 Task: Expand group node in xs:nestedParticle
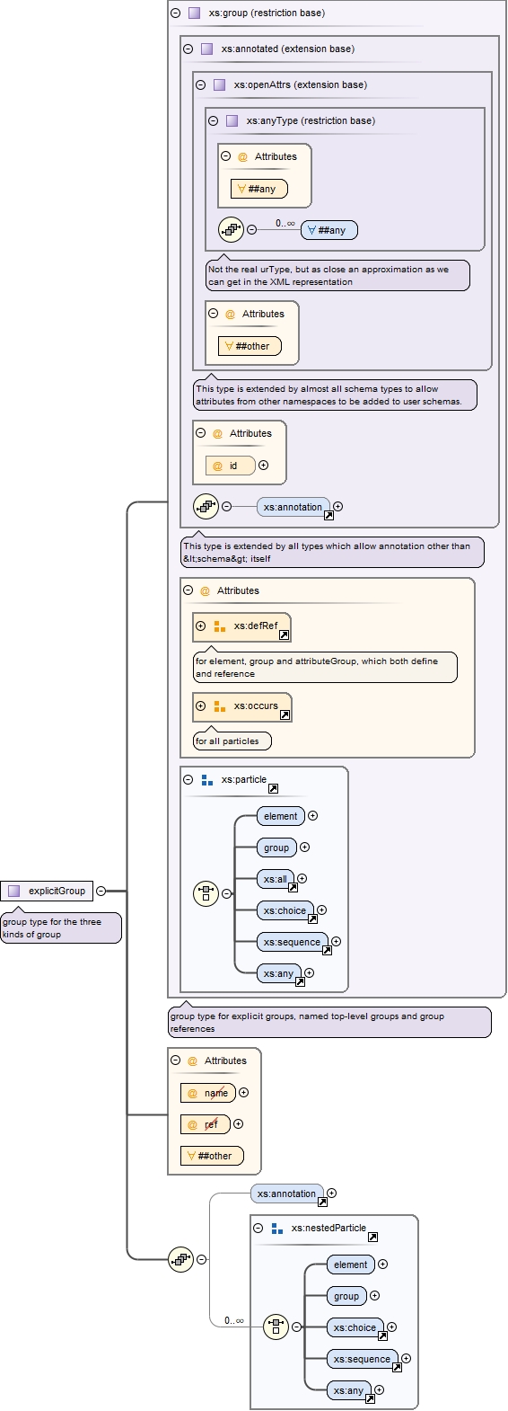point(374,1295)
